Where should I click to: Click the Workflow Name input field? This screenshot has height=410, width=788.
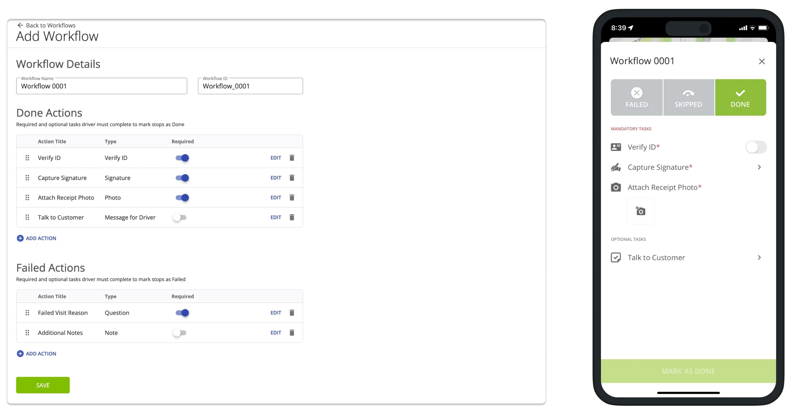(x=102, y=86)
